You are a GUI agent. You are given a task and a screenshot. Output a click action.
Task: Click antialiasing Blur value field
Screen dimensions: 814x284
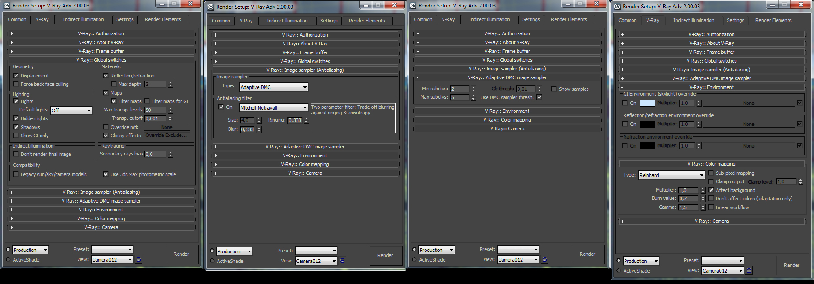(x=248, y=129)
